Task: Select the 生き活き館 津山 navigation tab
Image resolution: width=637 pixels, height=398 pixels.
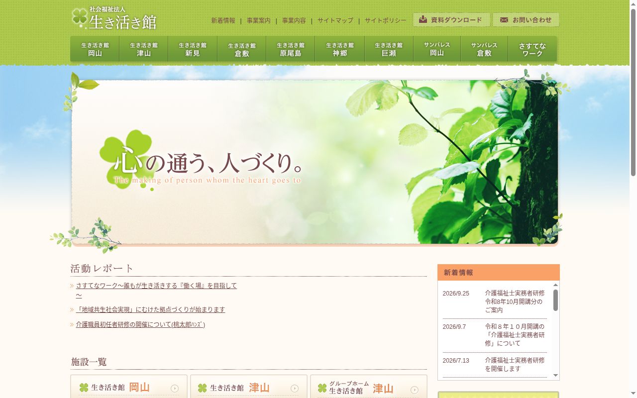Action: pos(143,49)
